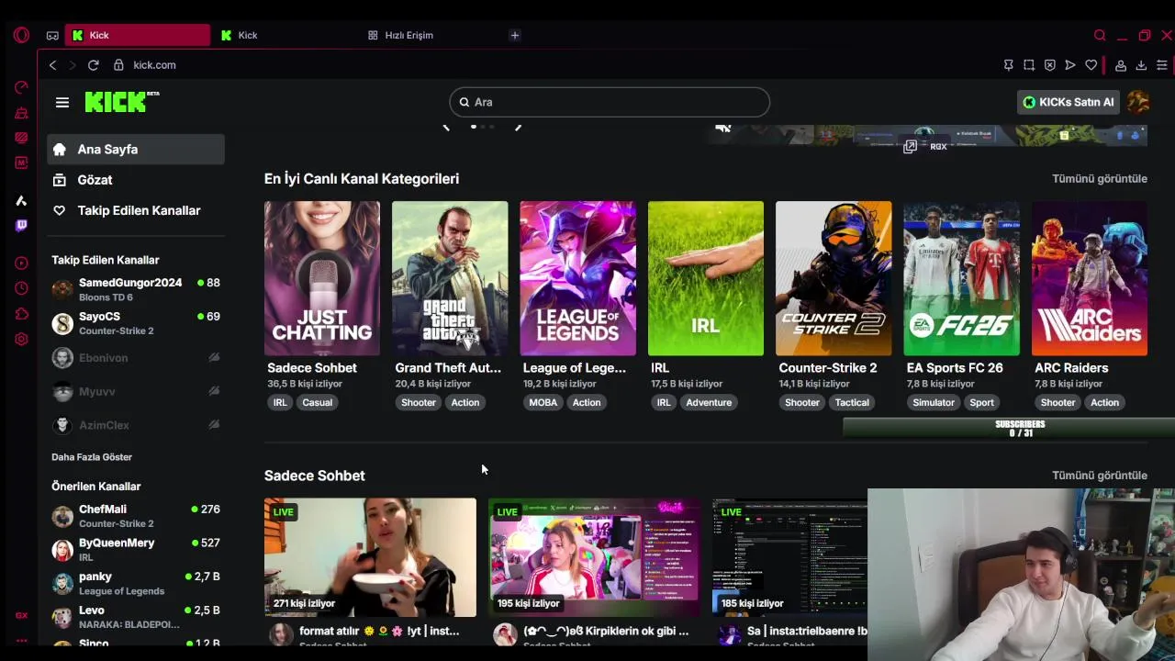The image size is (1175, 661).
Task: Open the ARC Raiders category card
Action: point(1090,278)
